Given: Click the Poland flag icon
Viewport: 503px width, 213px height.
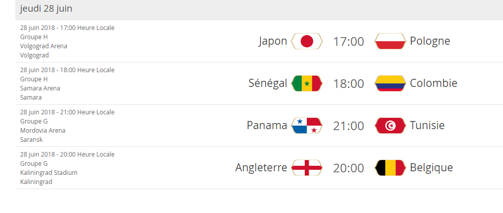Looking at the screenshot, I should 390,41.
